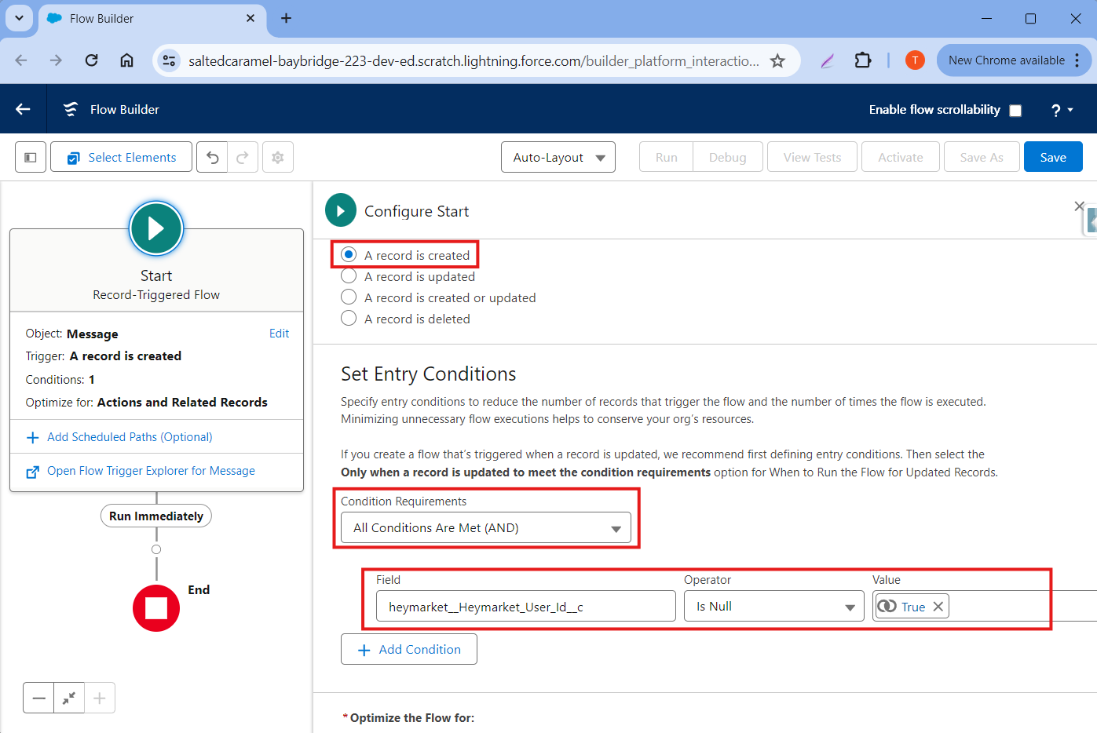Viewport: 1097px width, 733px height.
Task: Select A record is created radio
Action: click(349, 255)
